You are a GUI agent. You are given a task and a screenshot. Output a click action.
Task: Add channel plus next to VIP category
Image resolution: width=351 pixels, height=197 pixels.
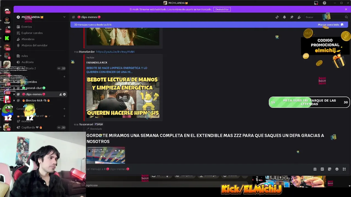64,116
